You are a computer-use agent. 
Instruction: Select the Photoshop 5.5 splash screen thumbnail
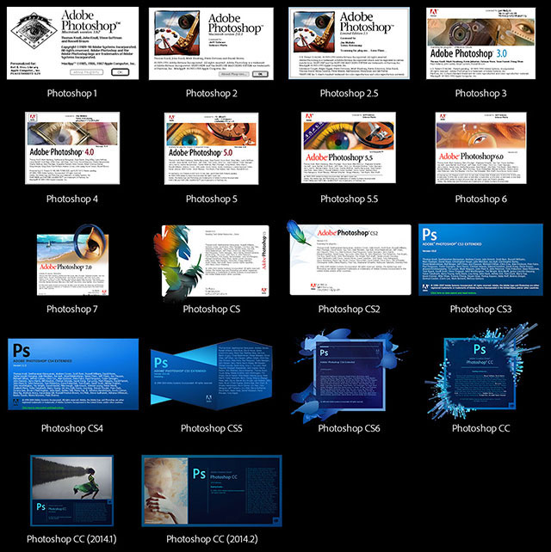tap(349, 148)
